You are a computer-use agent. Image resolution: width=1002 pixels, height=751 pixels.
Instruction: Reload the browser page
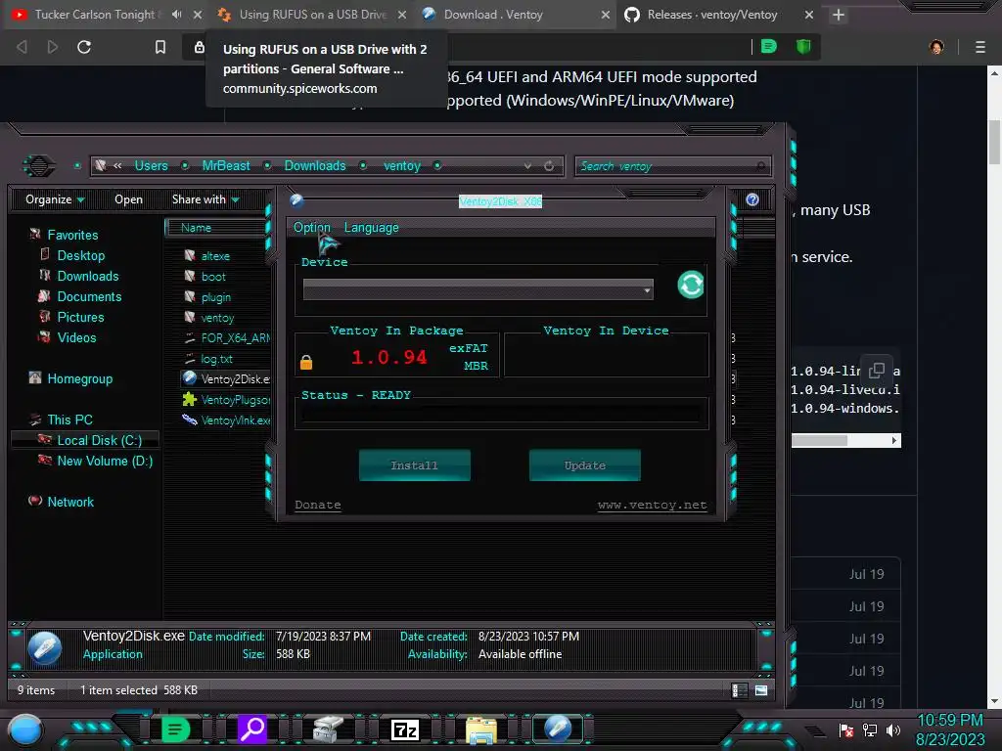click(84, 47)
